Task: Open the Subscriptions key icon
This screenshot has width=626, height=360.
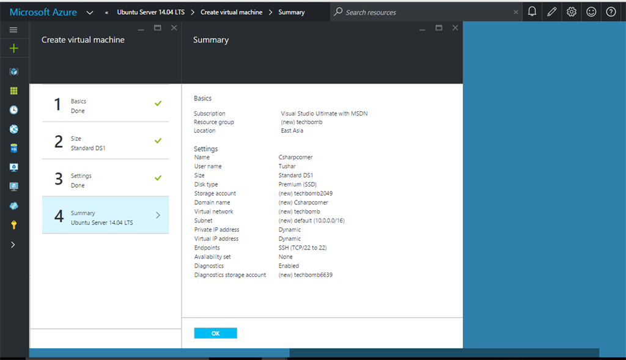Action: click(14, 225)
